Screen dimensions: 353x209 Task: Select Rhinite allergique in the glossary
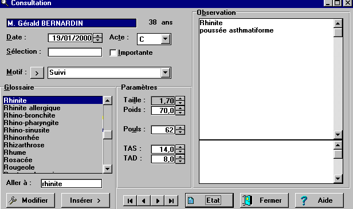(53, 108)
